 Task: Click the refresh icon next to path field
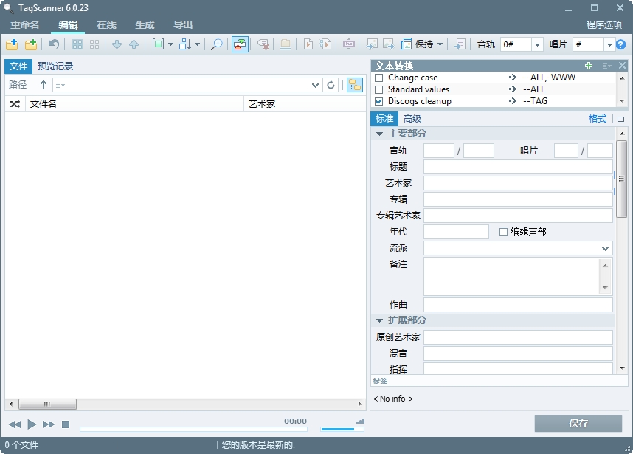(x=331, y=85)
